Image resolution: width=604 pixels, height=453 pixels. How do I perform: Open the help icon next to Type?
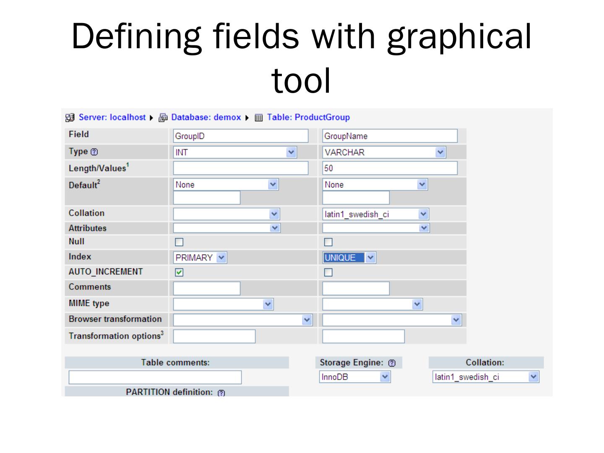point(94,152)
